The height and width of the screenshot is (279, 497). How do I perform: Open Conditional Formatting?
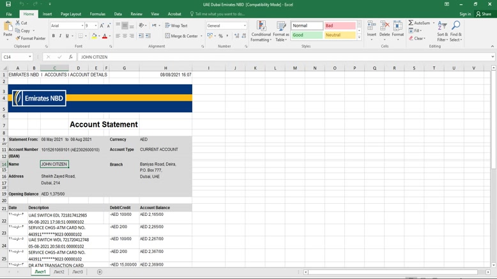pyautogui.click(x=261, y=31)
